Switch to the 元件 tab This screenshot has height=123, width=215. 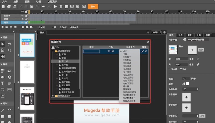pos(180,35)
